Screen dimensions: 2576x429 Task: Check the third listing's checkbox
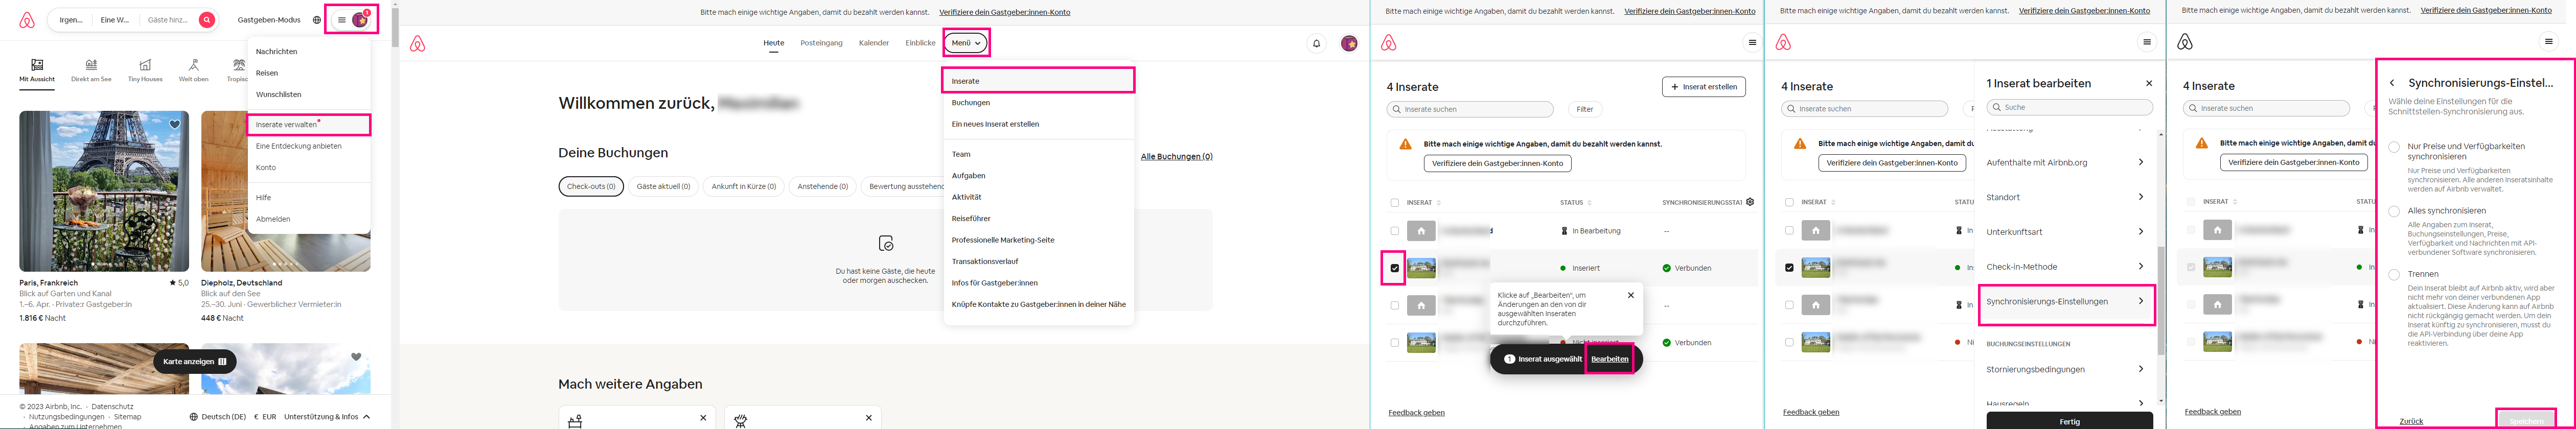[1395, 305]
